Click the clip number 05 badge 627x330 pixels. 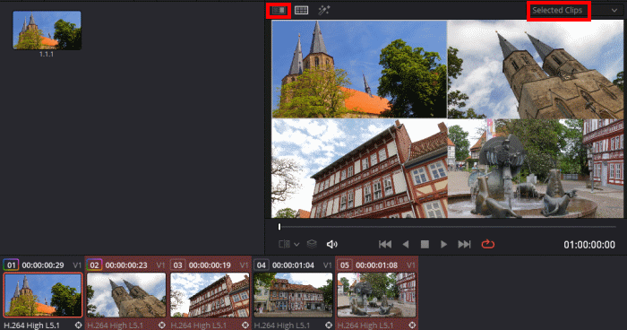(345, 265)
